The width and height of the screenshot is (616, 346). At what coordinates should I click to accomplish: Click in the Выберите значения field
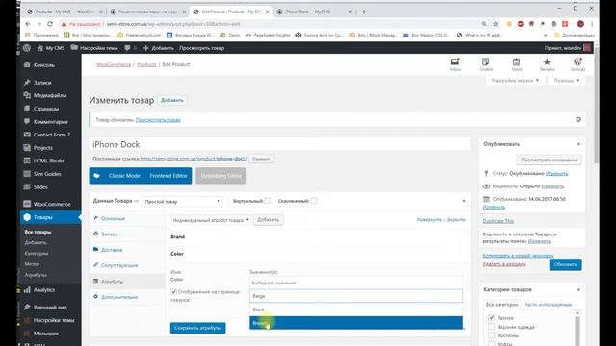(x=356, y=283)
